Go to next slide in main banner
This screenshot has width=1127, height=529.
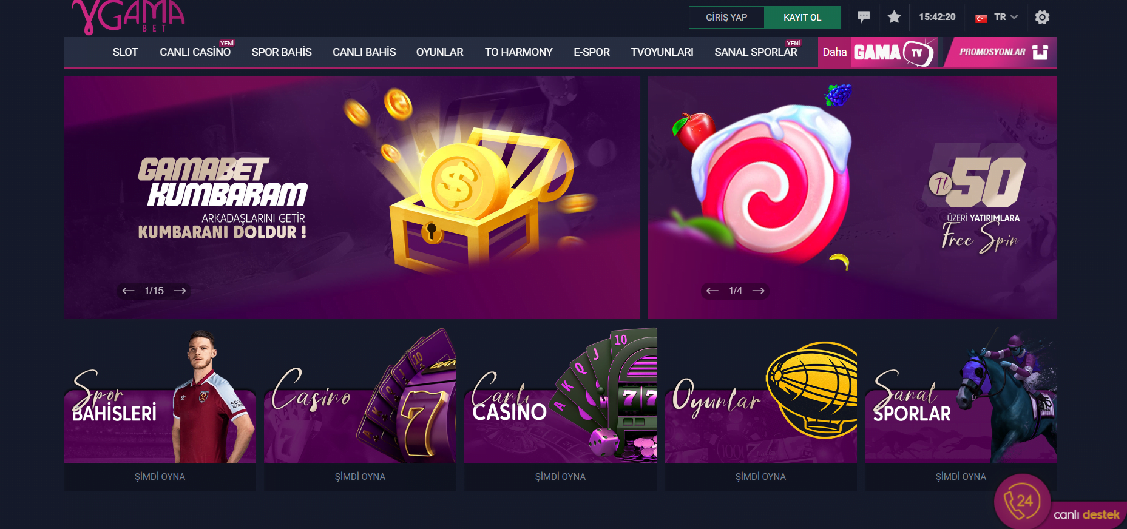180,291
